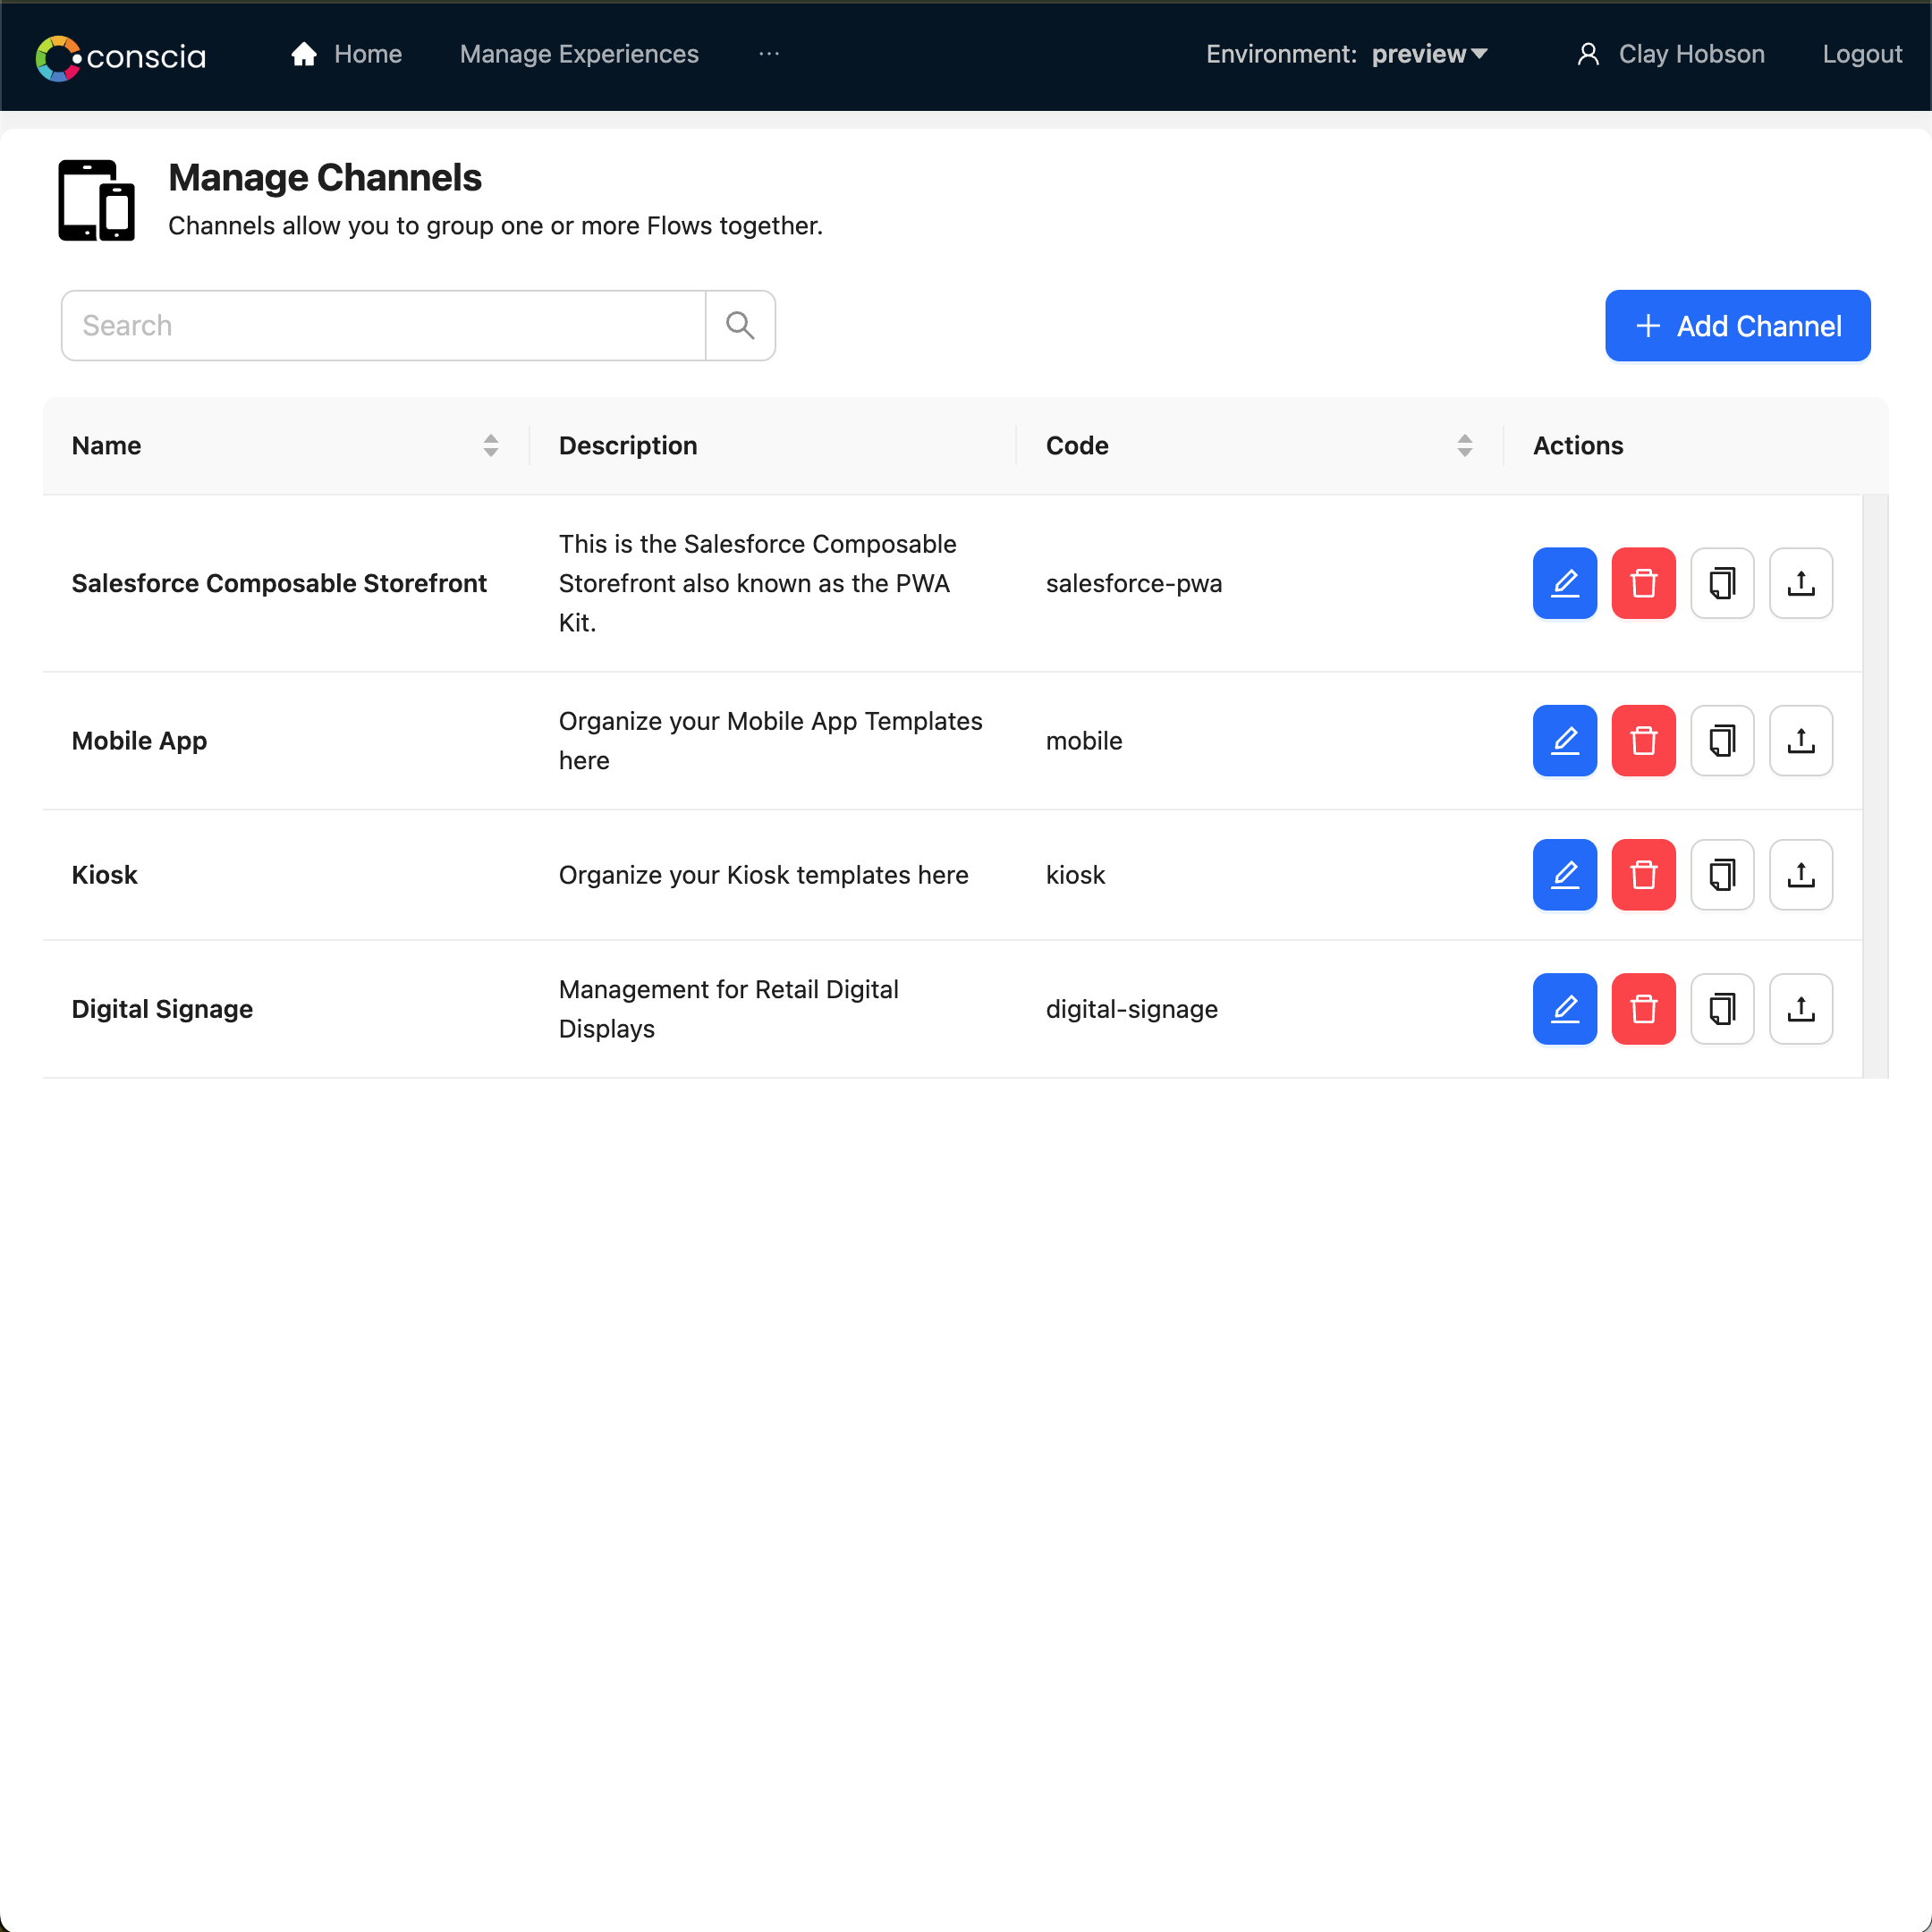
Task: Edit the Digital Signage channel
Action: coord(1565,1009)
